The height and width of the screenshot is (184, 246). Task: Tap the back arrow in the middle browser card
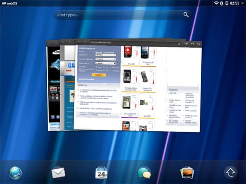[64, 42]
